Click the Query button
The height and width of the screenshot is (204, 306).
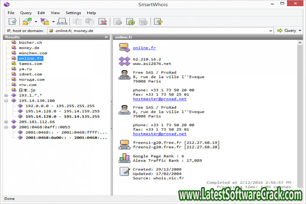pos(287,31)
